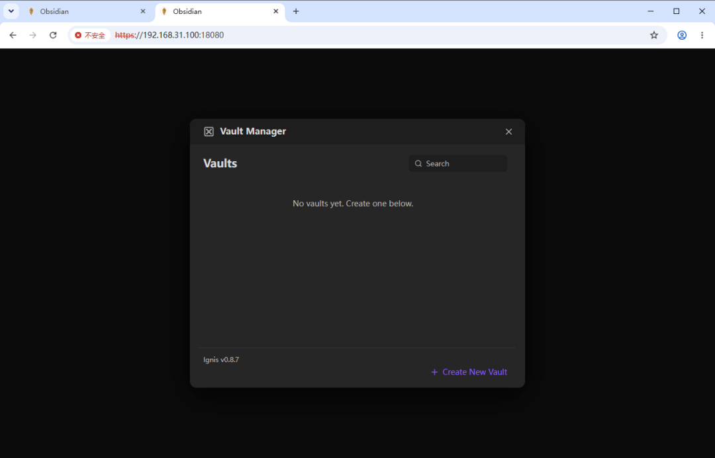Close the first Obsidian tab

click(143, 11)
